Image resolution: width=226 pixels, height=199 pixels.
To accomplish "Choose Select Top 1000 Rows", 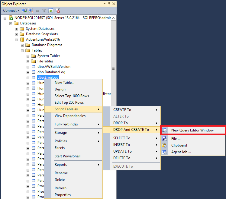I will 72,96.
